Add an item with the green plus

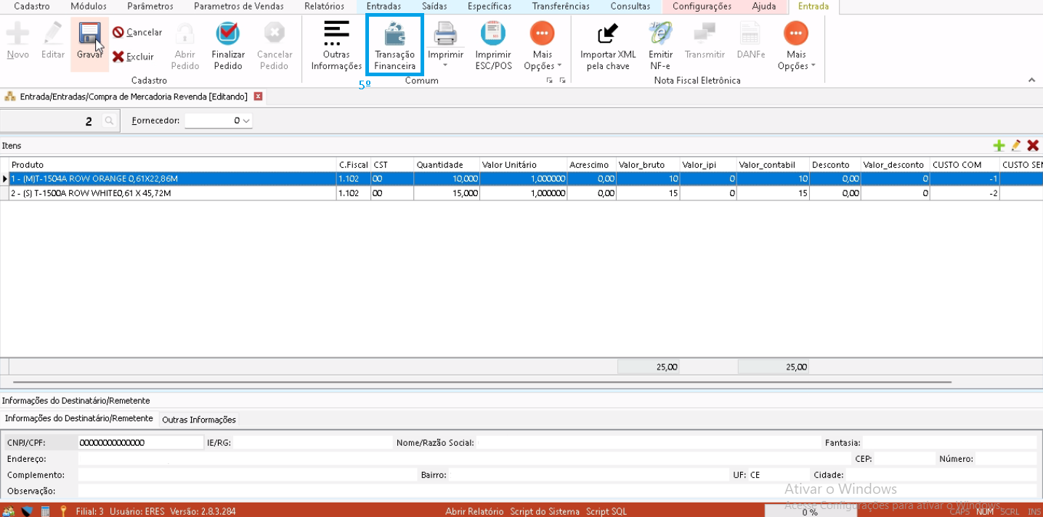click(x=999, y=146)
